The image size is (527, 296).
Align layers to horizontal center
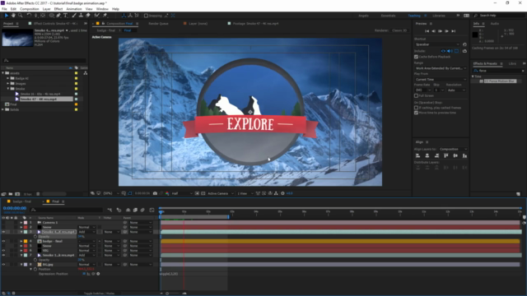(427, 155)
